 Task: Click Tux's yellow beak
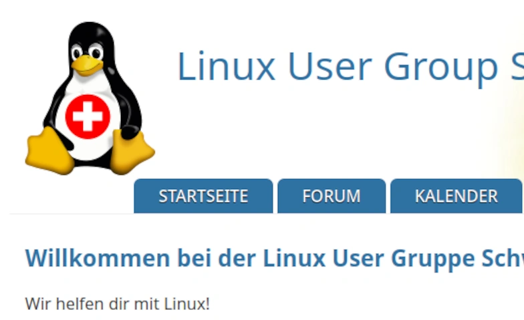click(87, 64)
